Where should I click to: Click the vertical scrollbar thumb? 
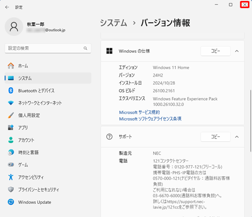[250, 121]
